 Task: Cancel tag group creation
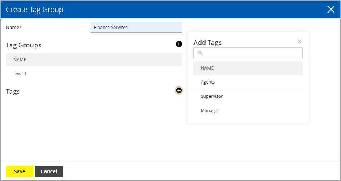(49, 171)
